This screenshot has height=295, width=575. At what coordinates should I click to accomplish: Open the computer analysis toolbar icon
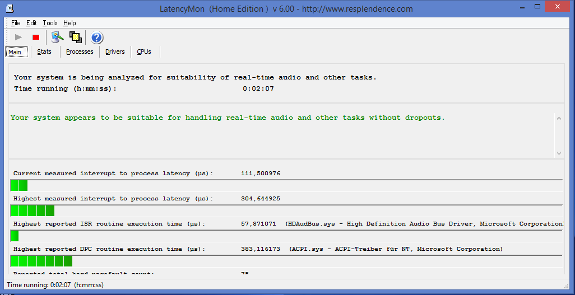tap(57, 37)
